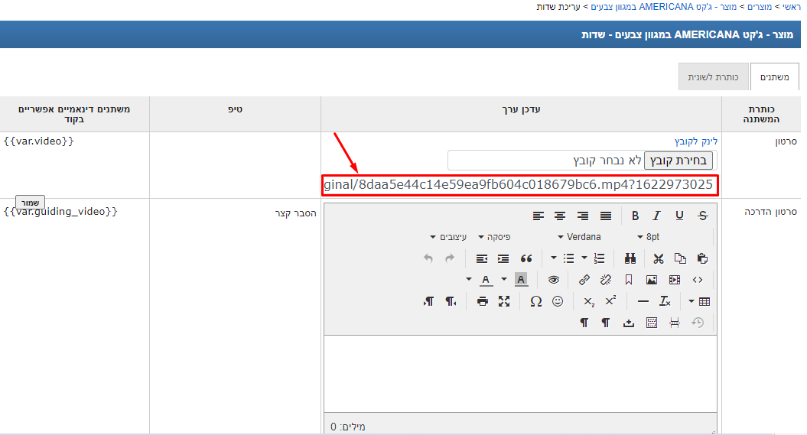807x435 pixels.
Task: Click the redo arrow icon
Action: tap(450, 258)
